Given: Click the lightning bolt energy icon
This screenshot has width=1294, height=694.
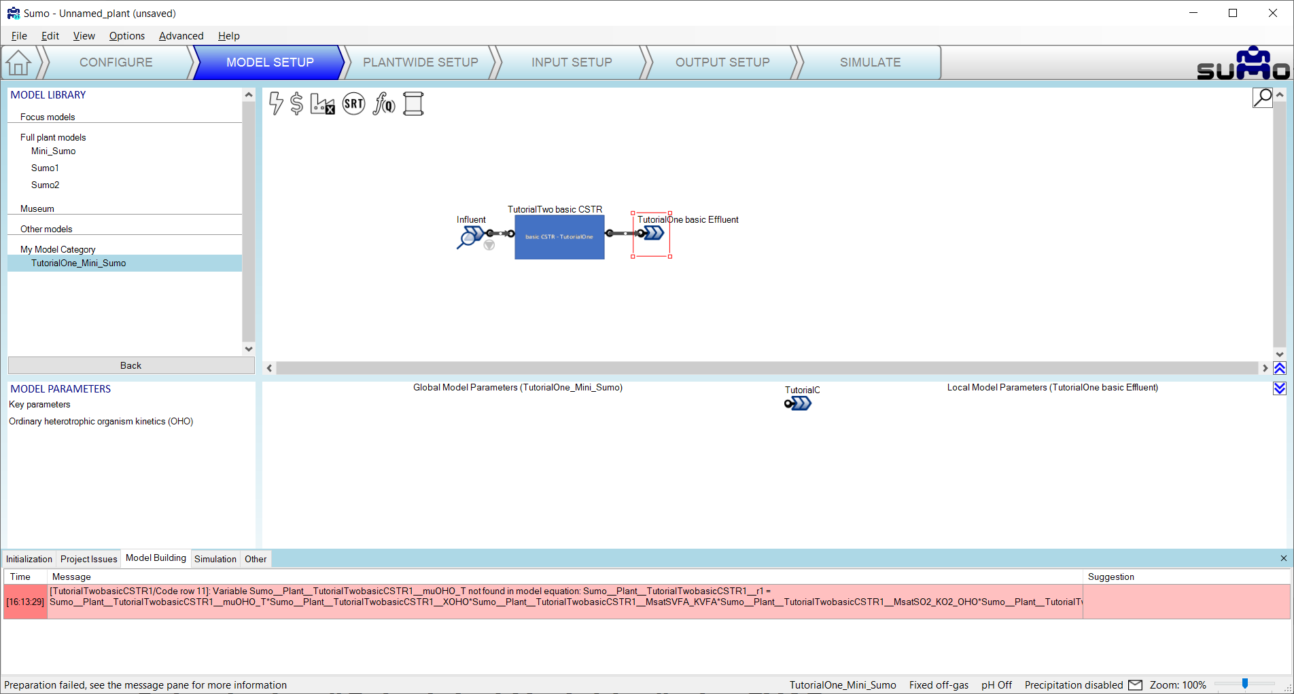Looking at the screenshot, I should coord(276,103).
